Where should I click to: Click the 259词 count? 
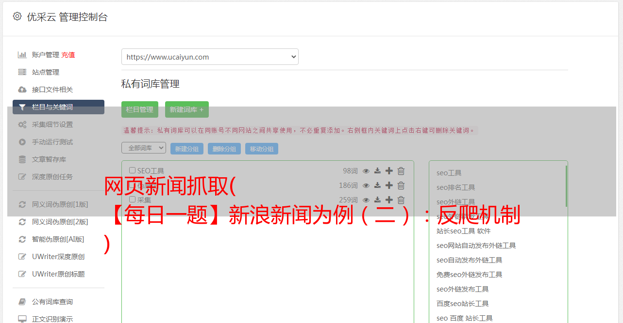(349, 200)
